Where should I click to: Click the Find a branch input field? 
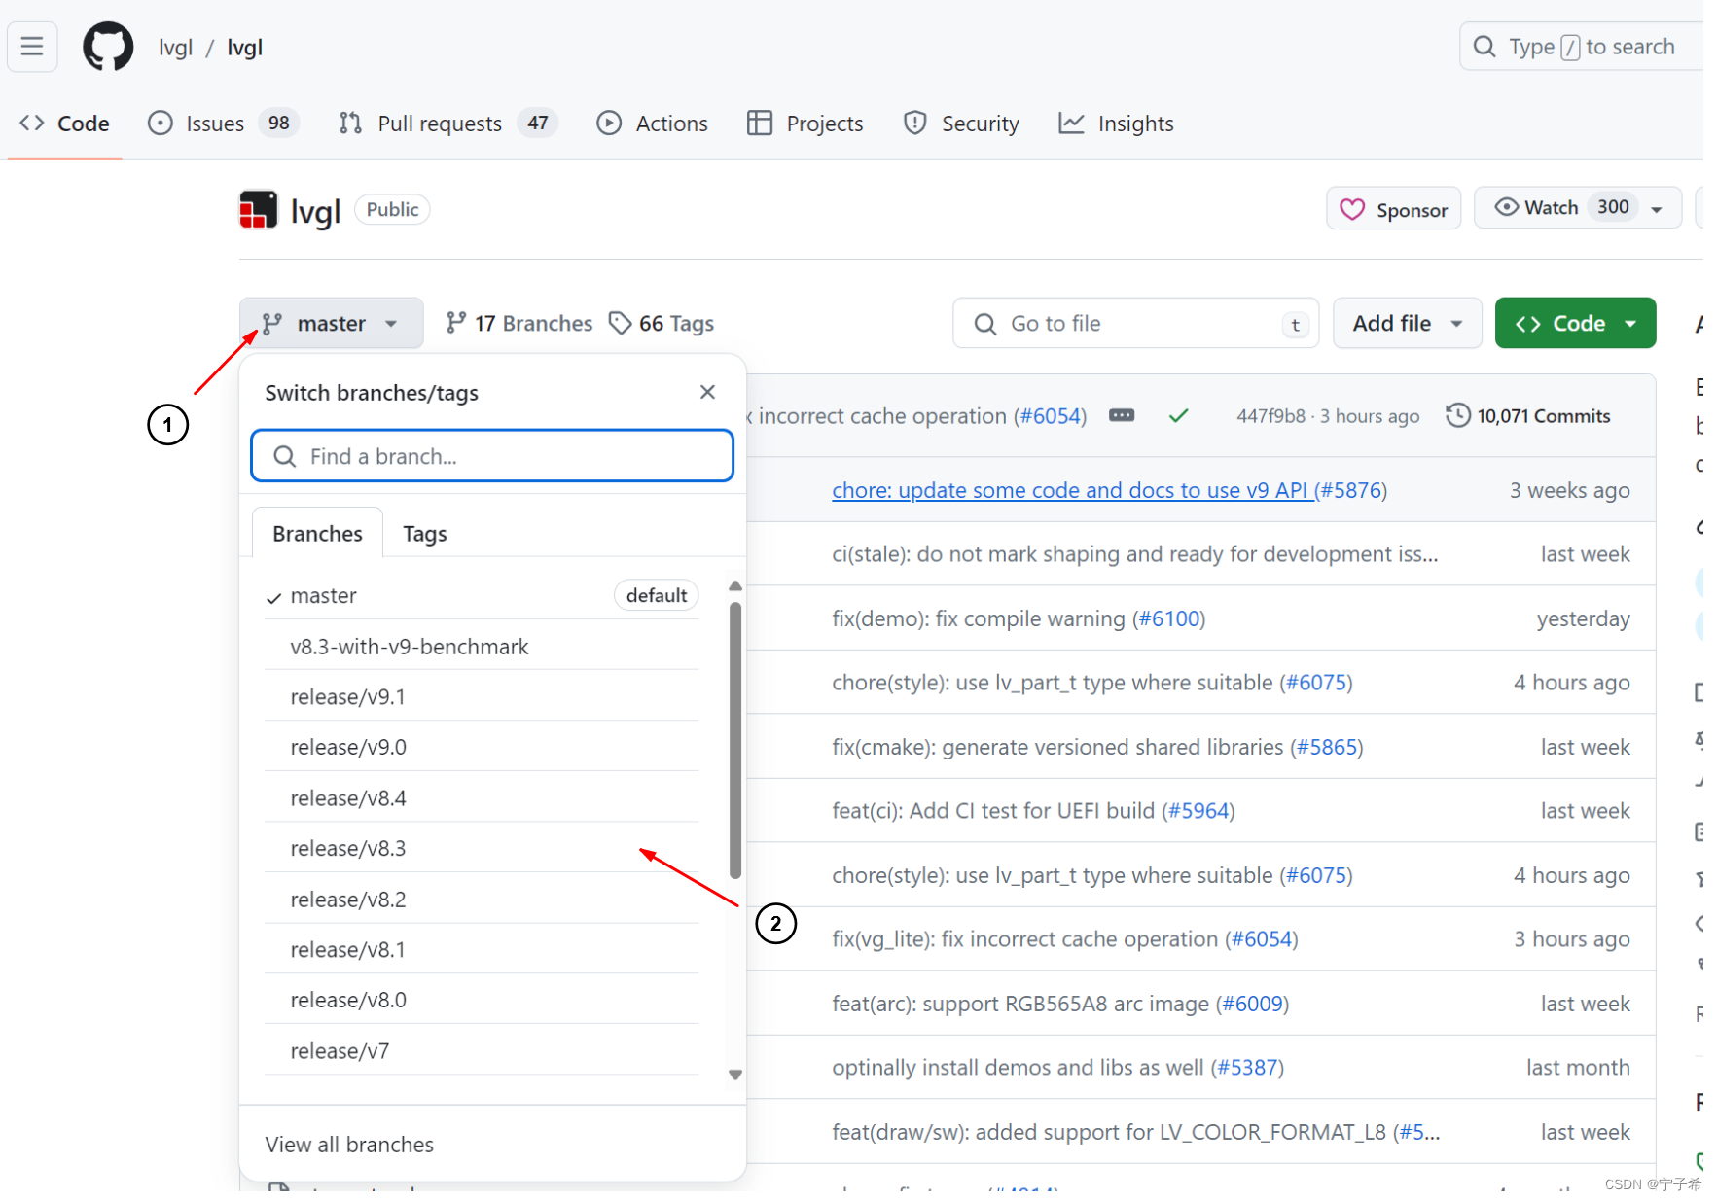(492, 456)
